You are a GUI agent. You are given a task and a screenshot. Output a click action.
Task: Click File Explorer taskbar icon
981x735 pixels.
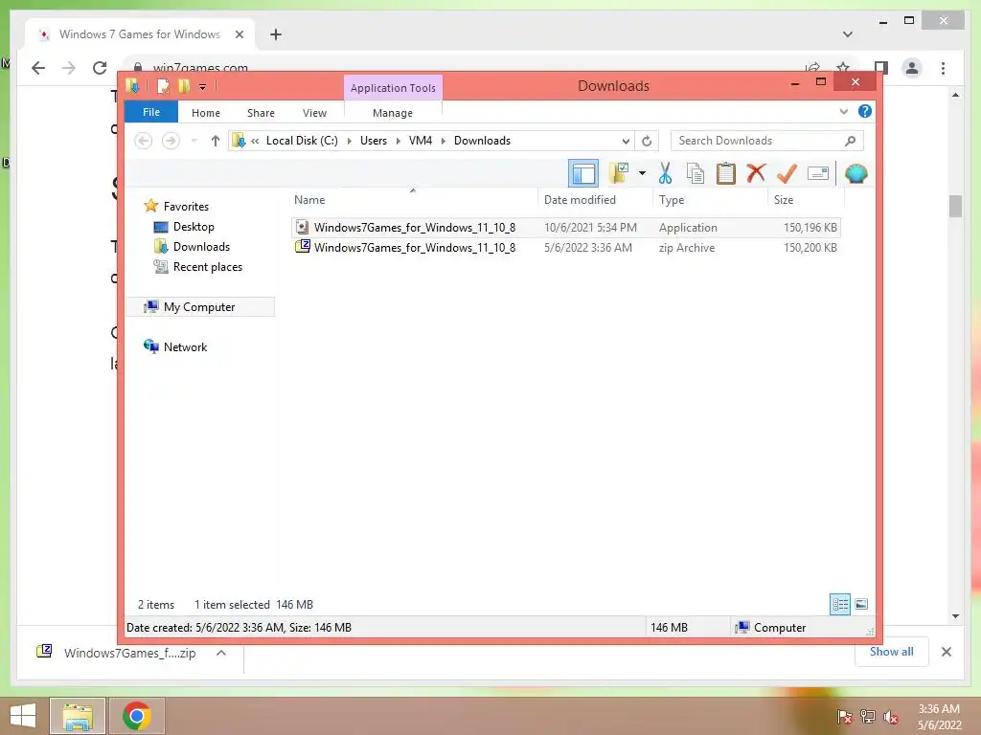click(78, 716)
